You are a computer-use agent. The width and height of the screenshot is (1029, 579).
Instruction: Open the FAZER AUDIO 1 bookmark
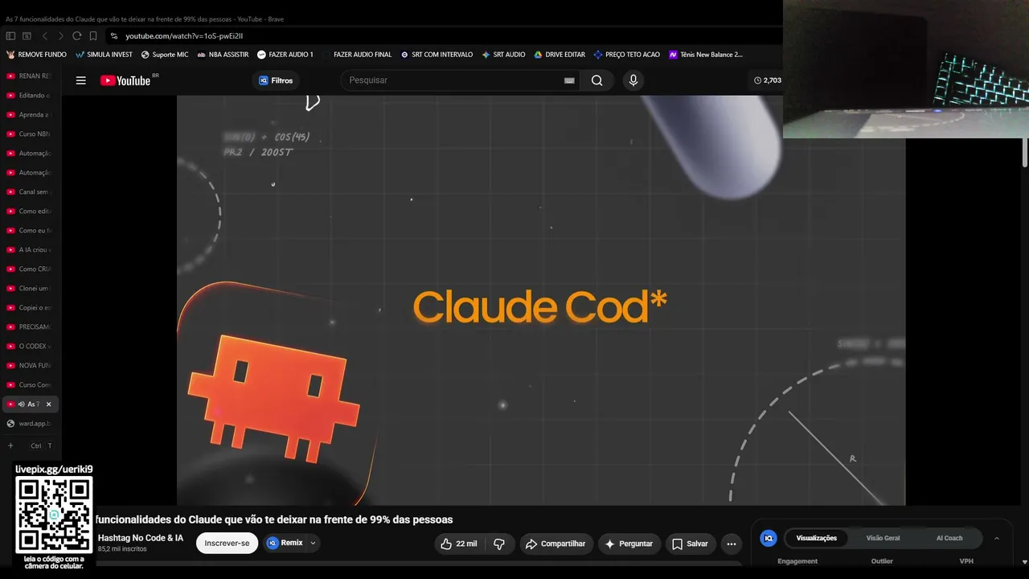tap(285, 55)
